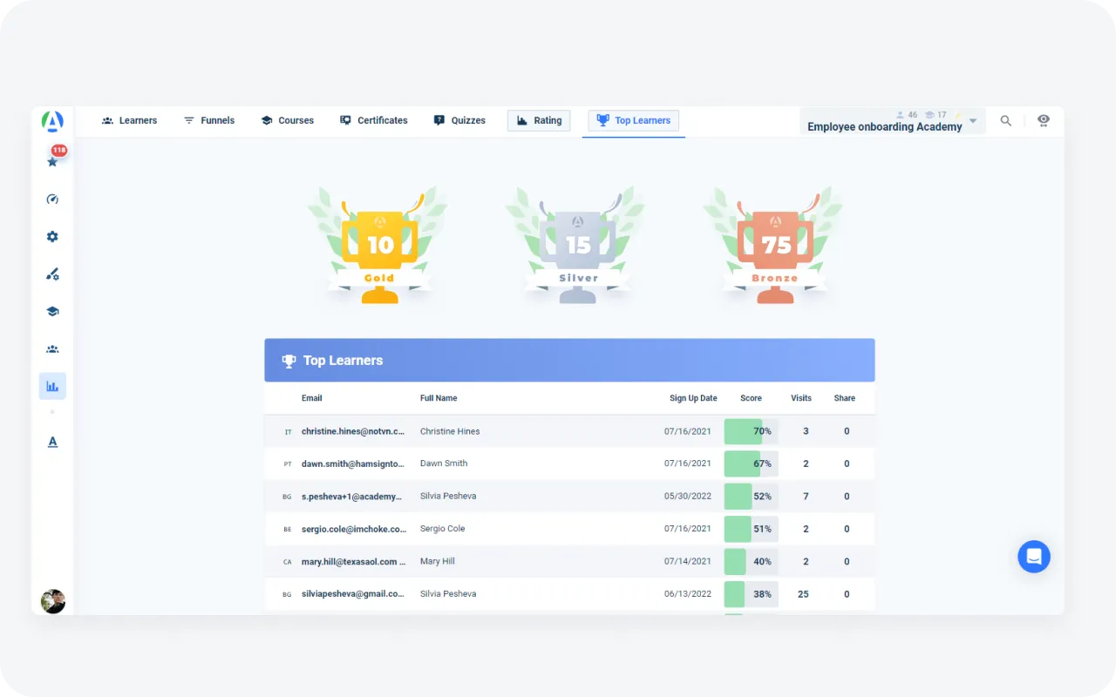The width and height of the screenshot is (1116, 697).
Task: Click Christine Hines' 70% score bar
Action: pyautogui.click(x=751, y=431)
